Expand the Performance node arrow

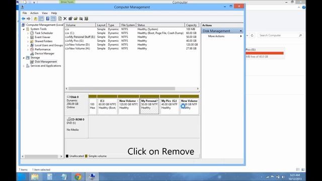tap(28, 50)
